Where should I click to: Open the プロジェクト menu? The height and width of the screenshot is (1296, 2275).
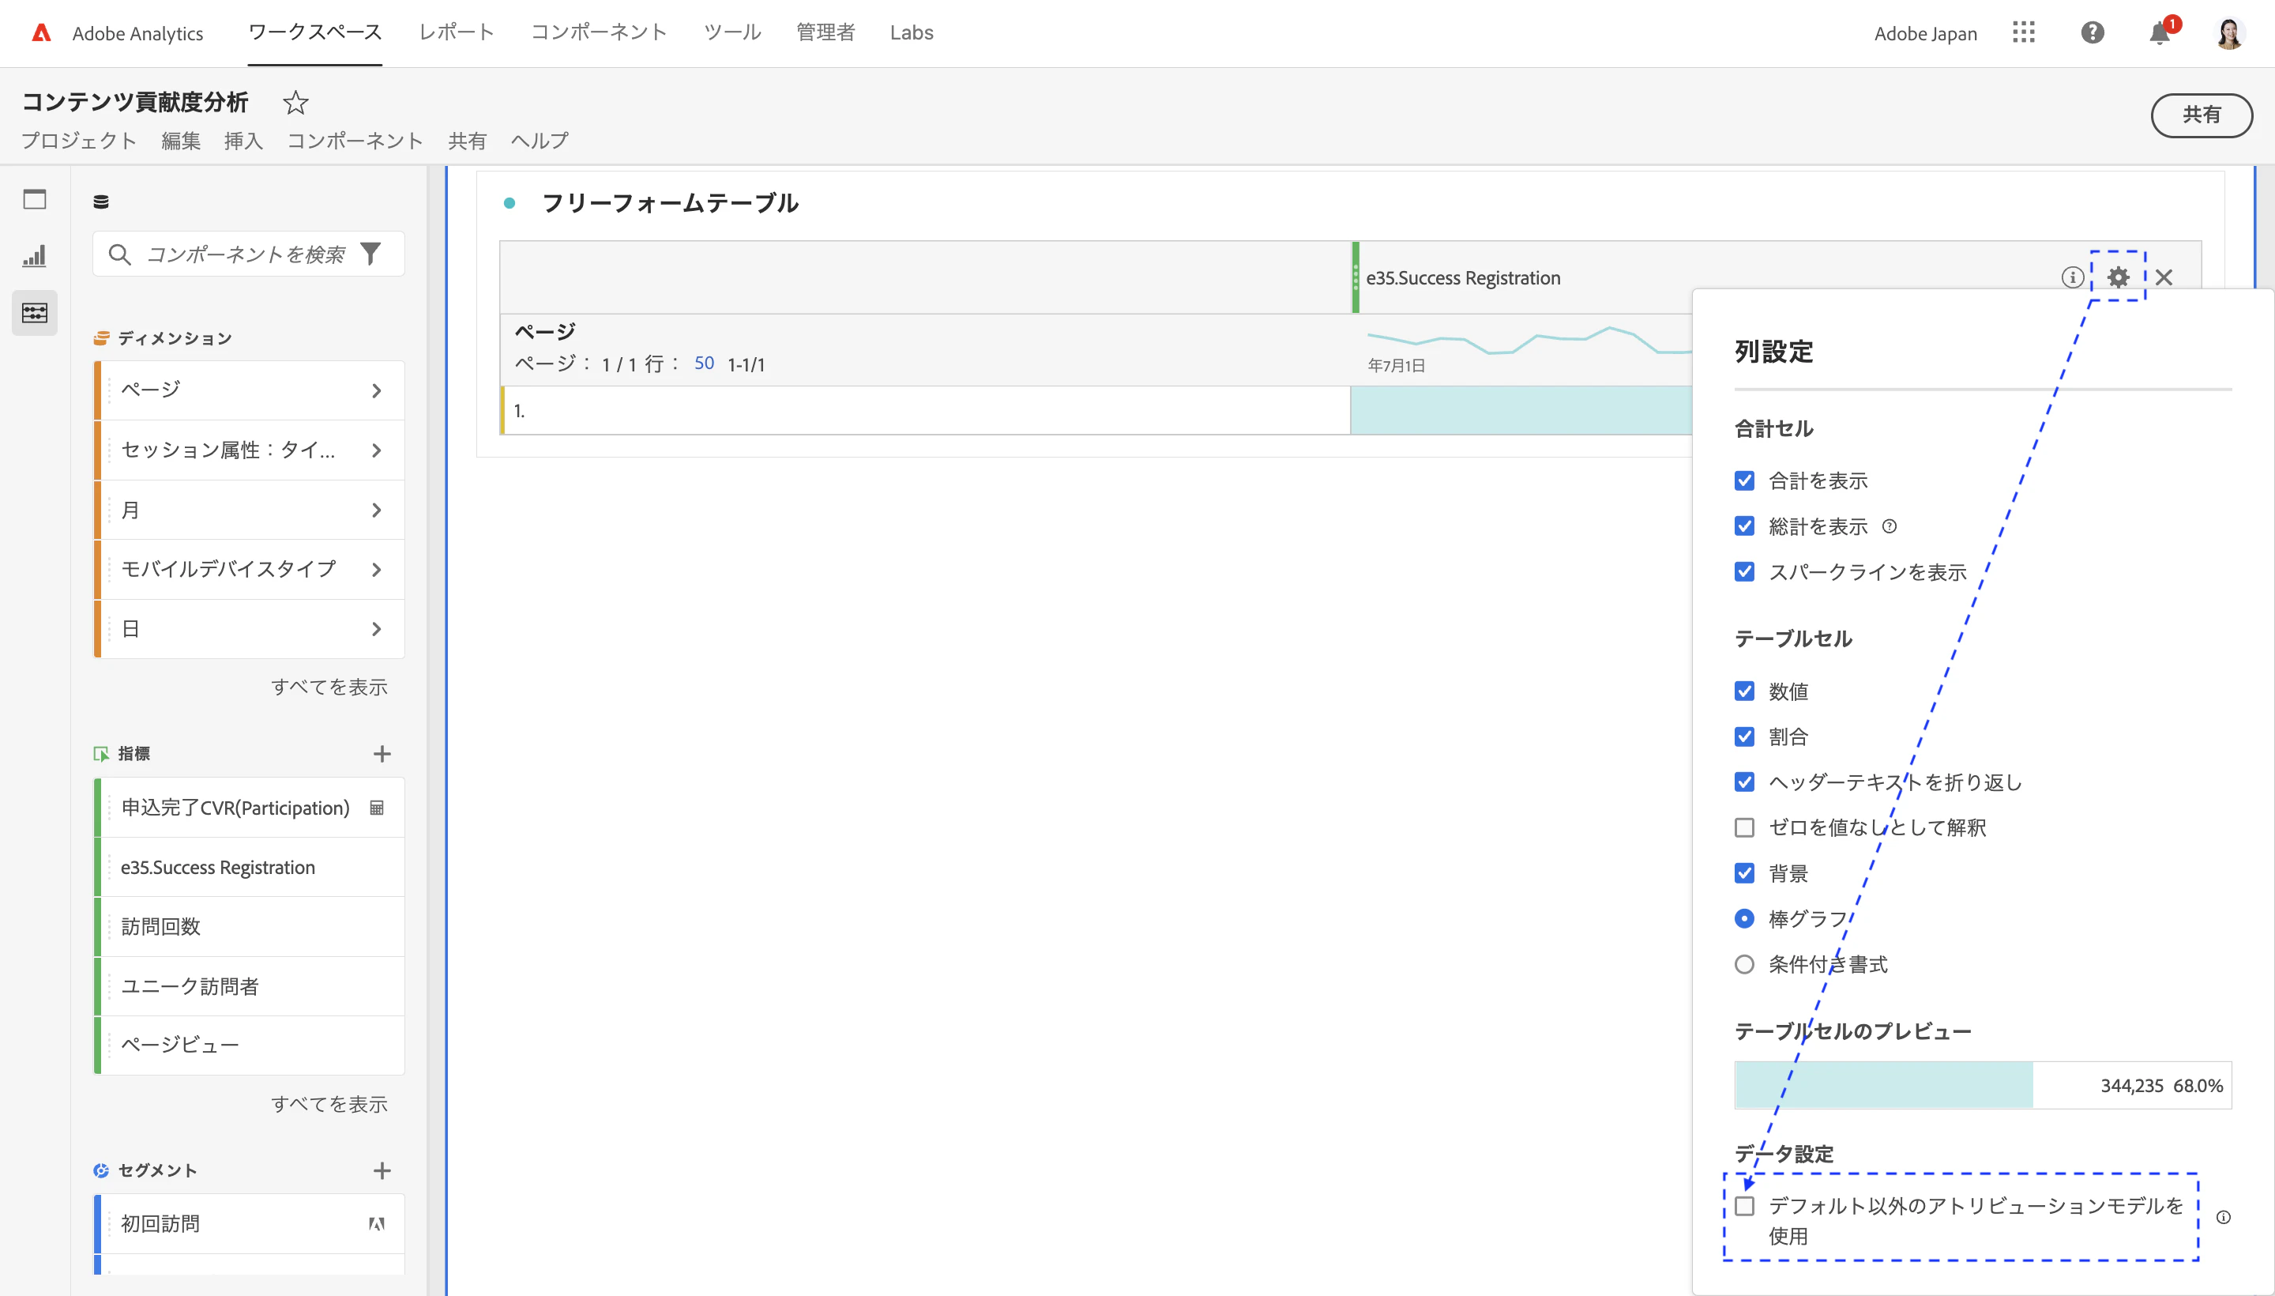pyautogui.click(x=79, y=141)
